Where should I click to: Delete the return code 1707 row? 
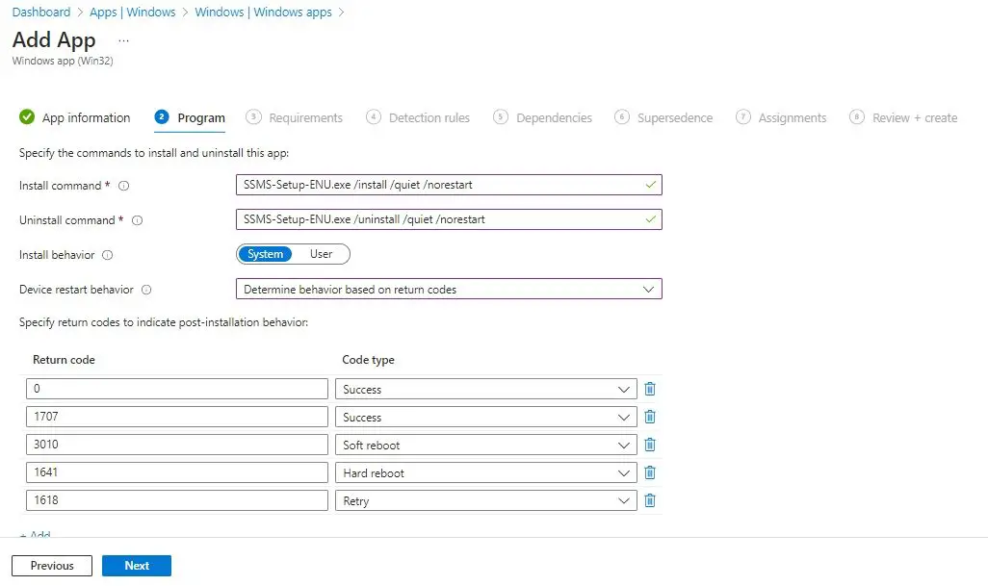(650, 417)
